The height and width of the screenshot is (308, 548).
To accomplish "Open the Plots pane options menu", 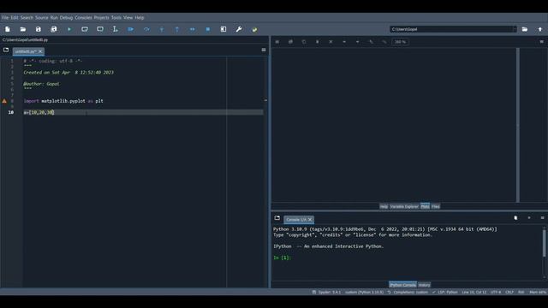I will click(x=542, y=42).
